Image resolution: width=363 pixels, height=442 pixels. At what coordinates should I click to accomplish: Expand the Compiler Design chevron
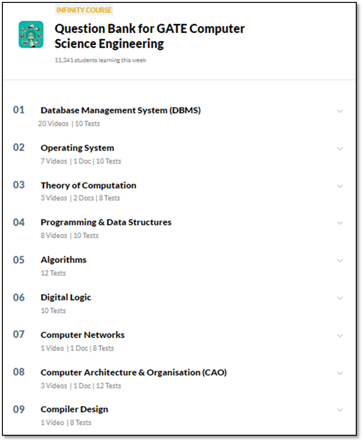pyautogui.click(x=340, y=410)
